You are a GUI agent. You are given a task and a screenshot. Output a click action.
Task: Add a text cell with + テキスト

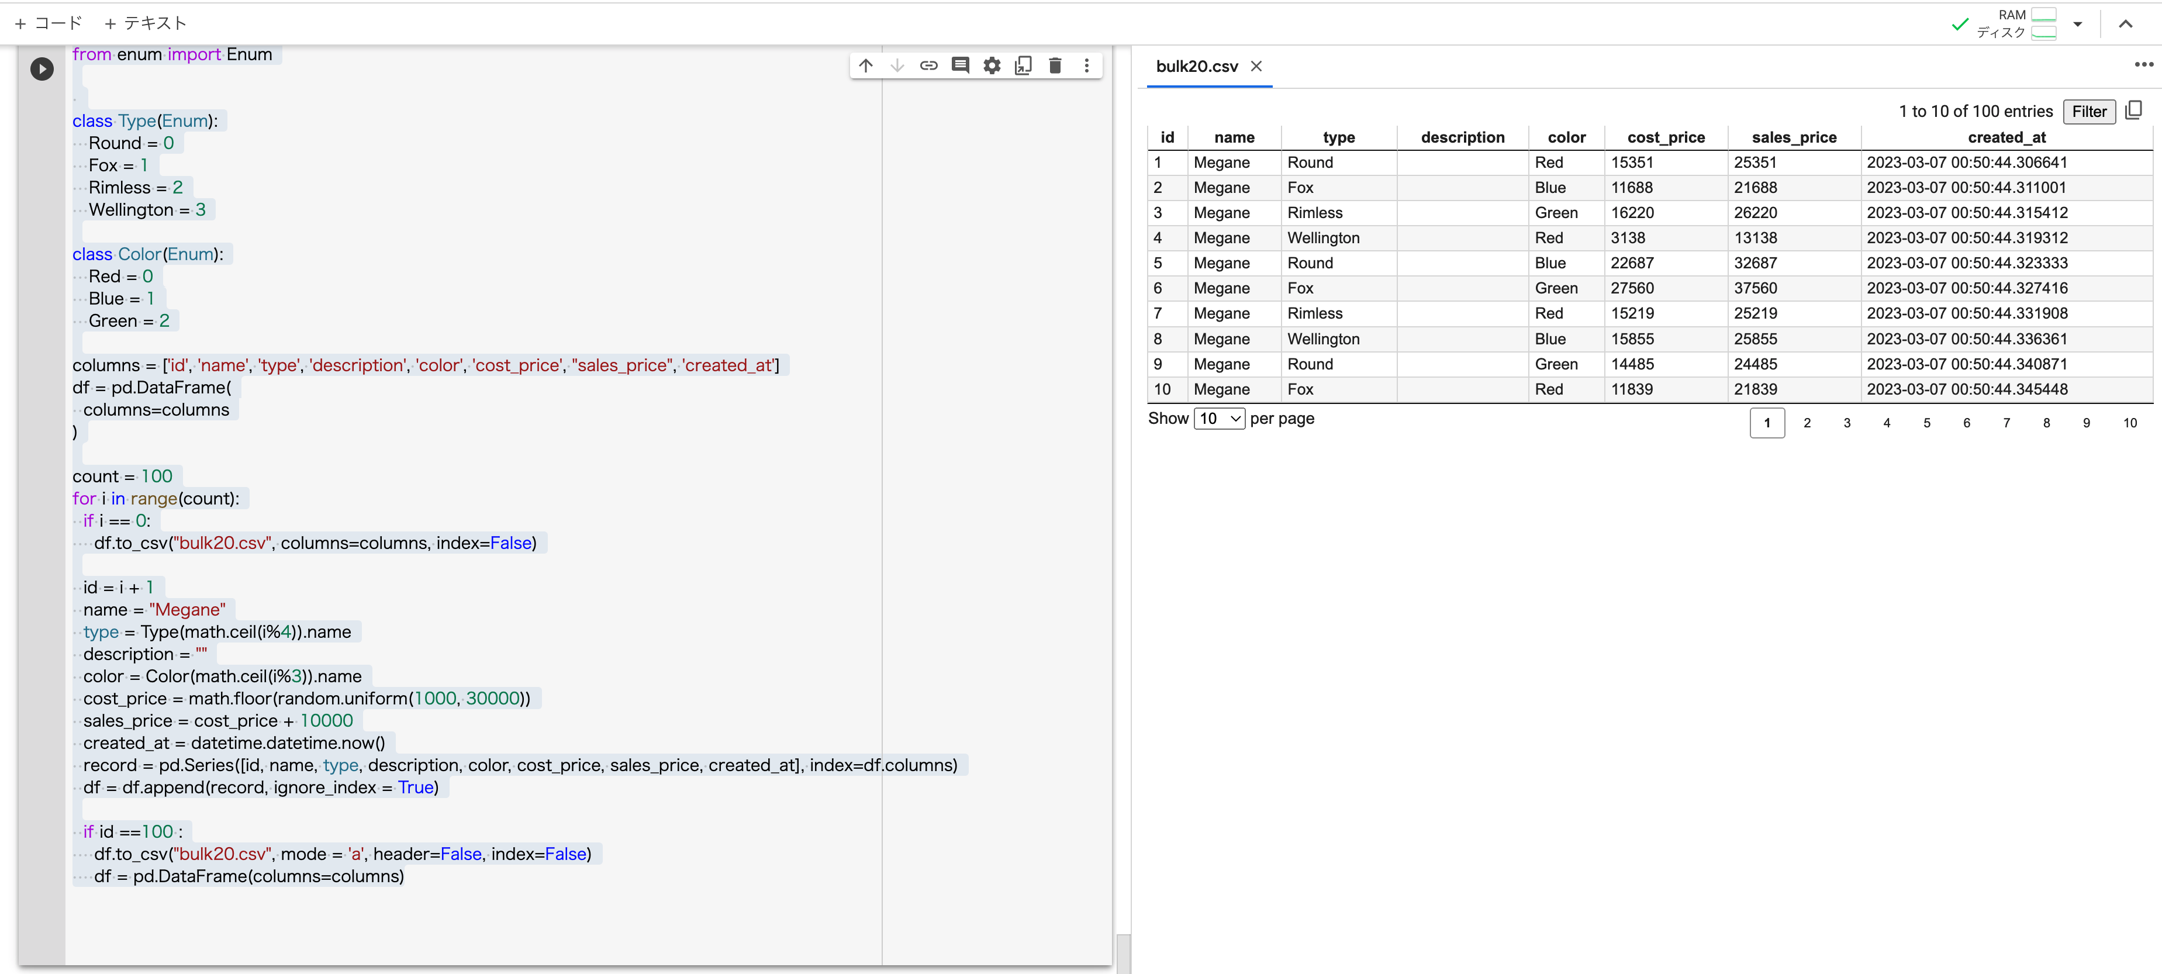click(x=144, y=23)
